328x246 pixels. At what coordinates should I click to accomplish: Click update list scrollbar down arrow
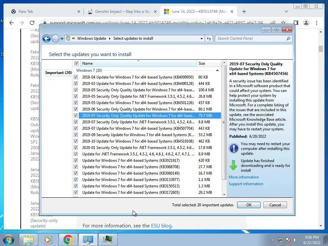click(x=224, y=194)
